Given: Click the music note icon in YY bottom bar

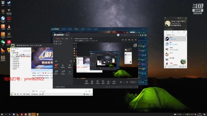Looking at the screenshot, I should coord(32,94).
